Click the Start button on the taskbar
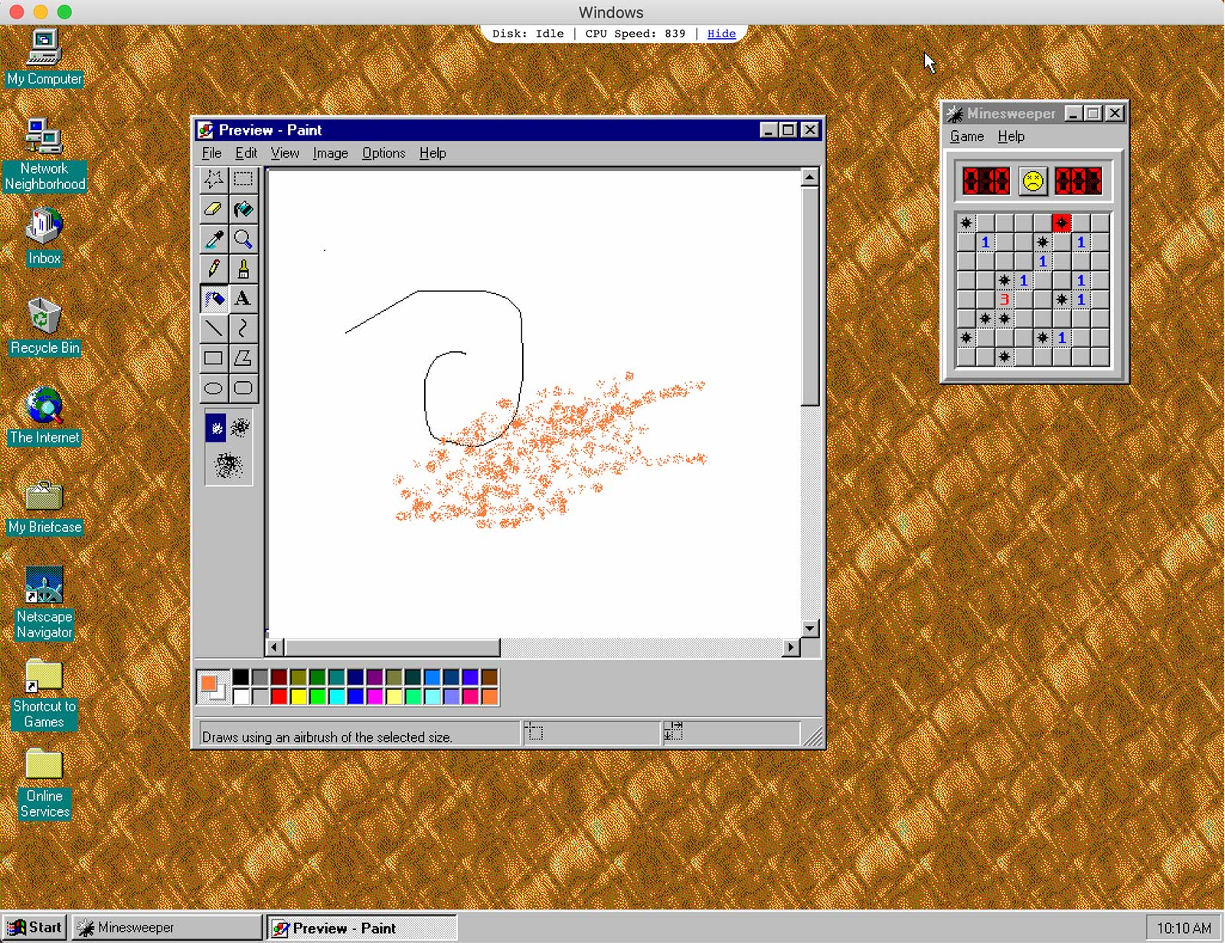 coord(34,928)
